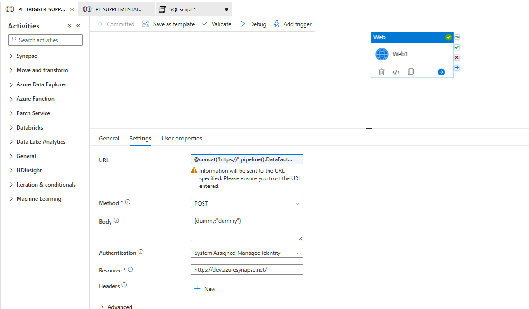The height and width of the screenshot is (309, 529).
Task: Switch to the PL_TRIGGER_SUPP pipeline tab
Action: pos(39,9)
